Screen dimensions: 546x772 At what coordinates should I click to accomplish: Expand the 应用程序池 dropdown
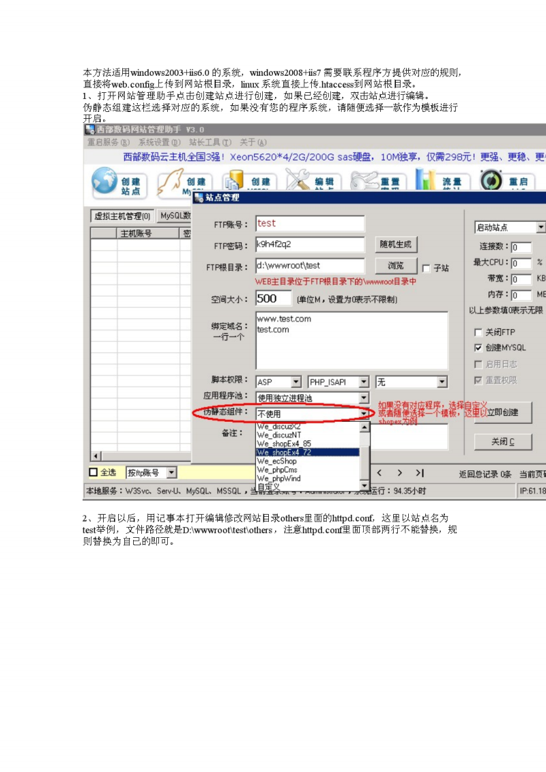[364, 398]
